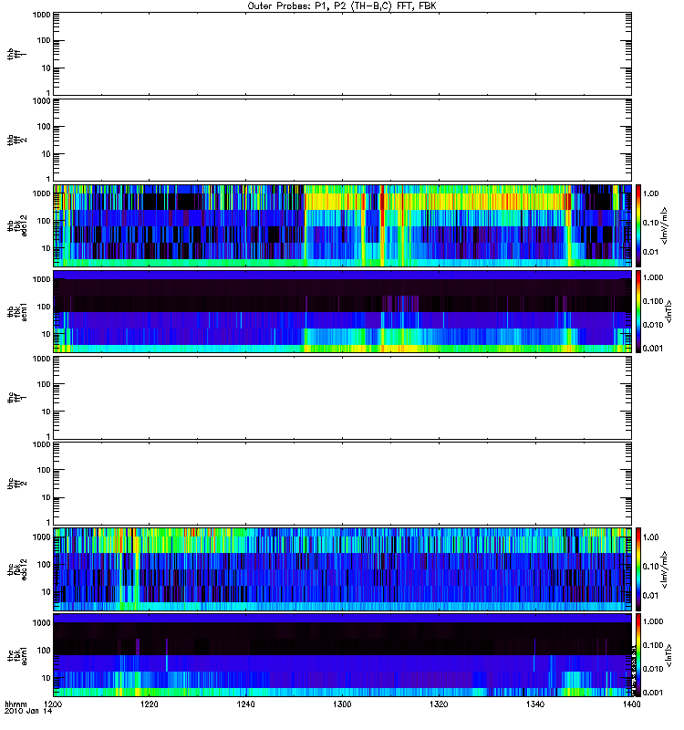Click the <|mV/m|> unit label beside thb edc12
This screenshot has width=684, height=730.
pos(665,225)
